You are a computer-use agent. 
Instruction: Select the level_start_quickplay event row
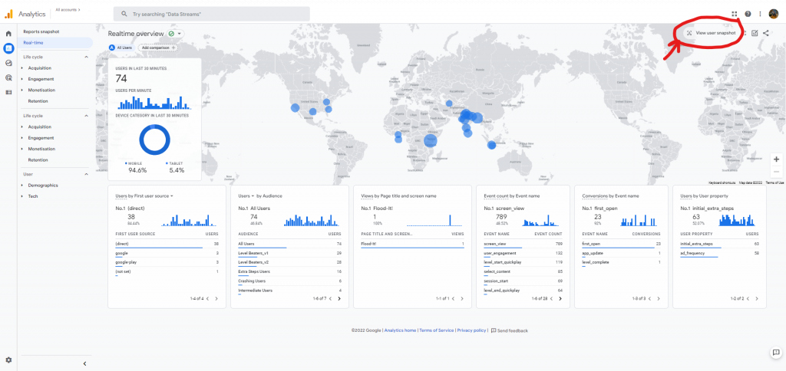click(x=523, y=262)
